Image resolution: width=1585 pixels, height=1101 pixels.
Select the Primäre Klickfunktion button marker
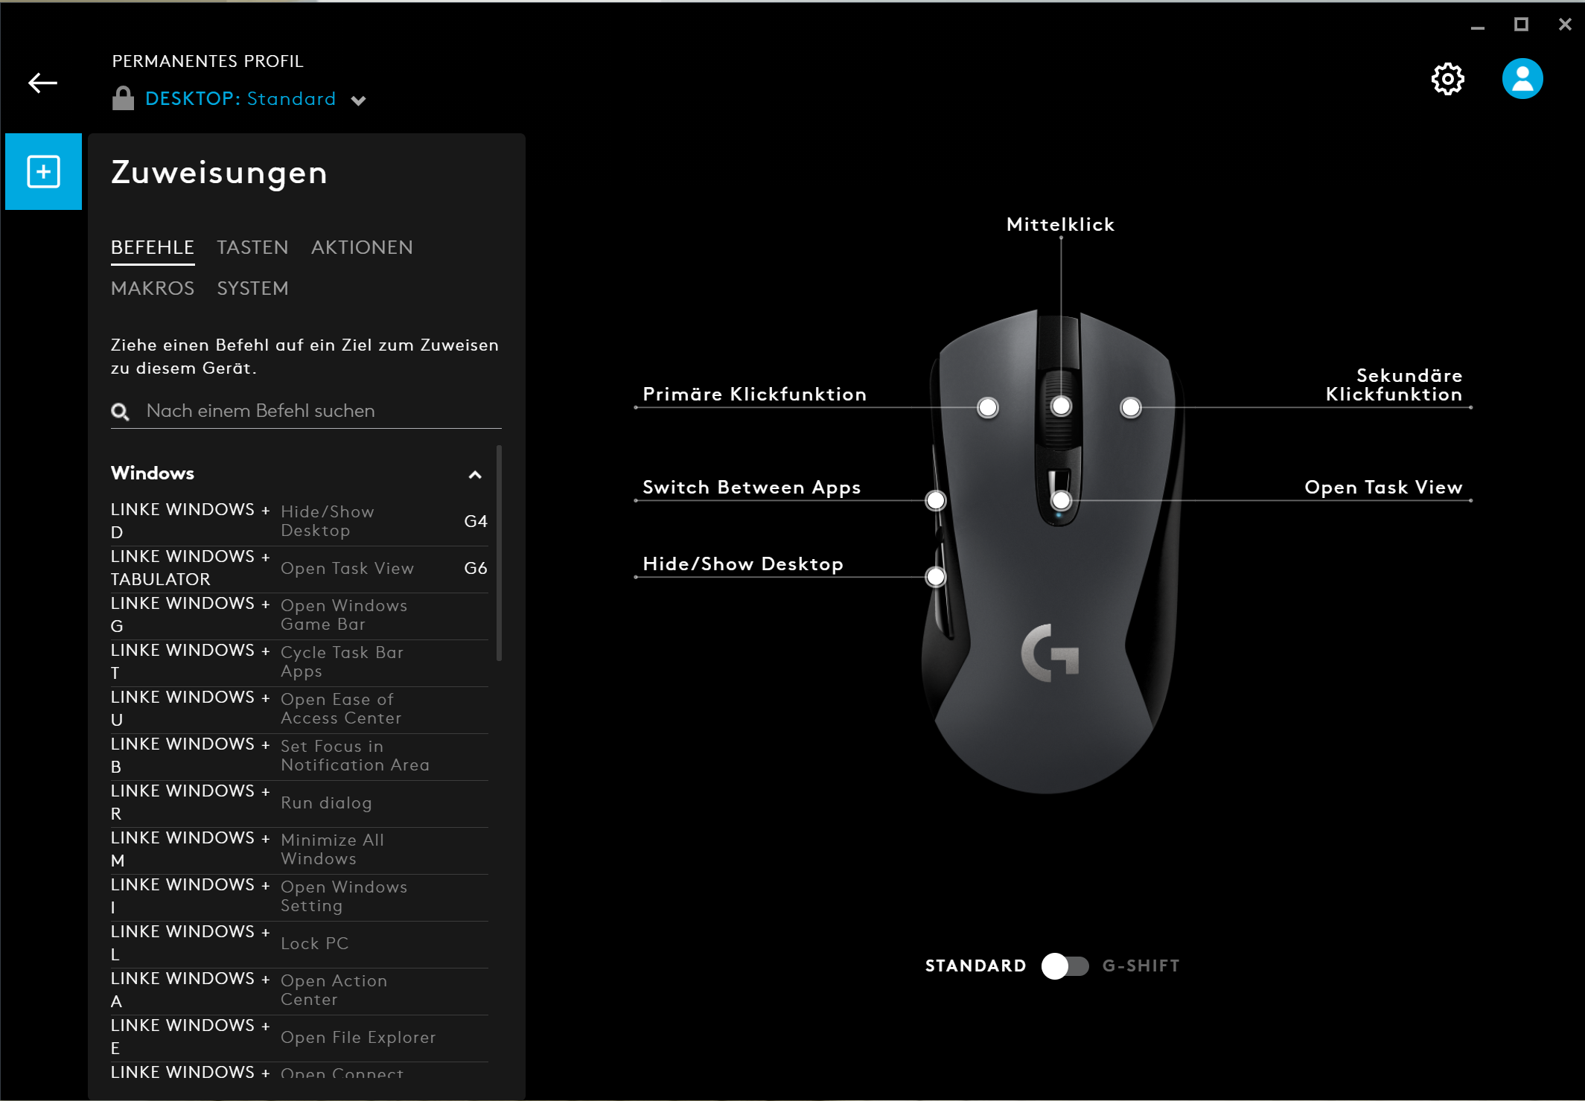pos(988,408)
